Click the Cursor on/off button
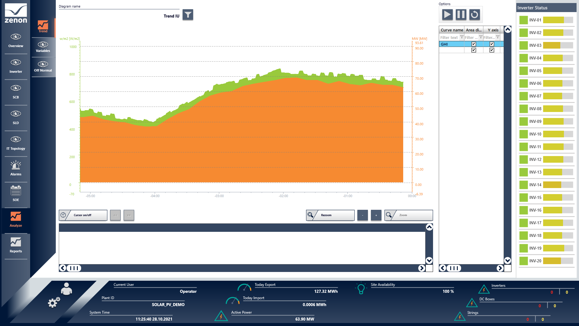The height and width of the screenshot is (326, 579). 83,215
